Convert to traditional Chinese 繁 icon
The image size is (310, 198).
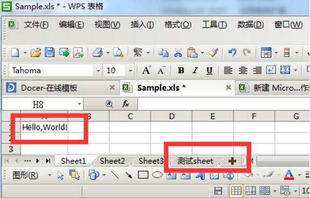(x=137, y=52)
